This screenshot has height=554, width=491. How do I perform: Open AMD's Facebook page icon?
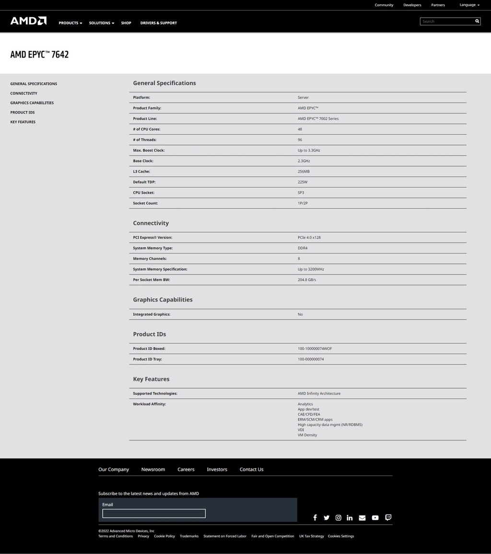pyautogui.click(x=315, y=518)
